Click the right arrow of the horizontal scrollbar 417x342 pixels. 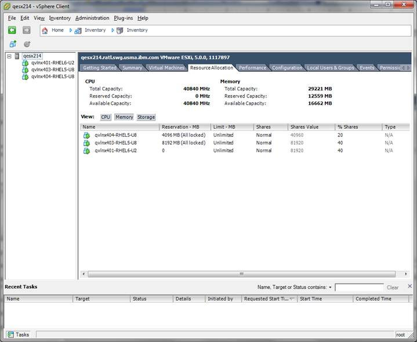406,274
